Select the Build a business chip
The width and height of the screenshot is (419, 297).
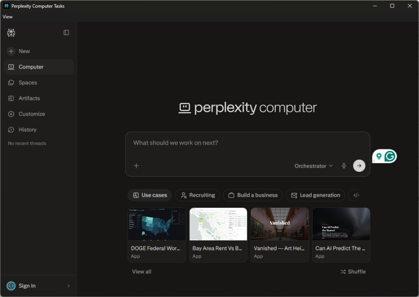pyautogui.click(x=253, y=195)
